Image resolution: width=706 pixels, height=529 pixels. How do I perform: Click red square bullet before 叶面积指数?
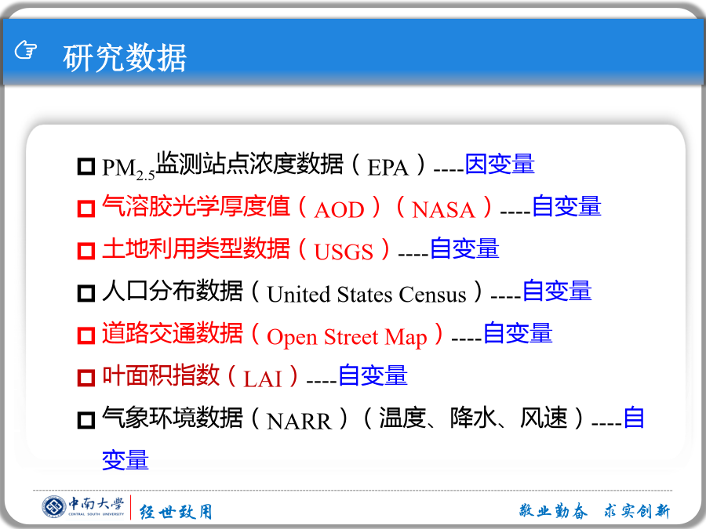[86, 378]
